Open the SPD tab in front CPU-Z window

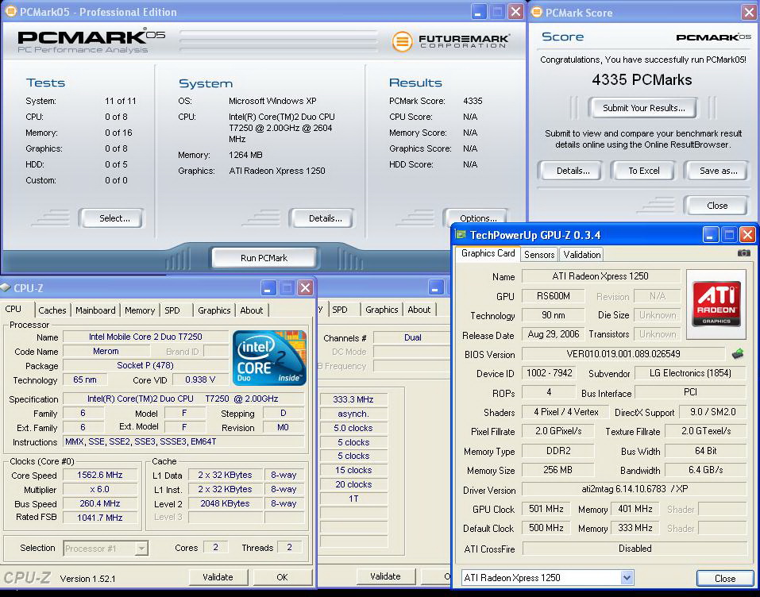point(172,310)
